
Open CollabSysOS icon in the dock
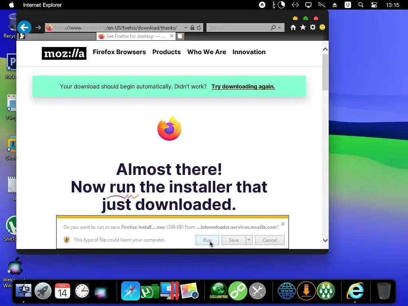tap(219, 290)
